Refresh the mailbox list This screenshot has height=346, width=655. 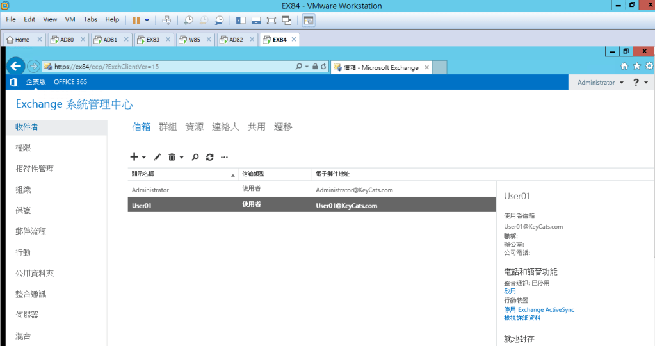[x=209, y=157]
